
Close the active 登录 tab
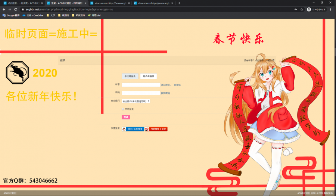click(x=85, y=3)
